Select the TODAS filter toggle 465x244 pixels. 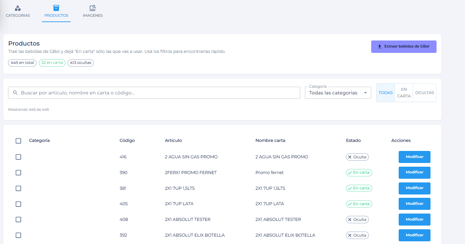(386, 93)
